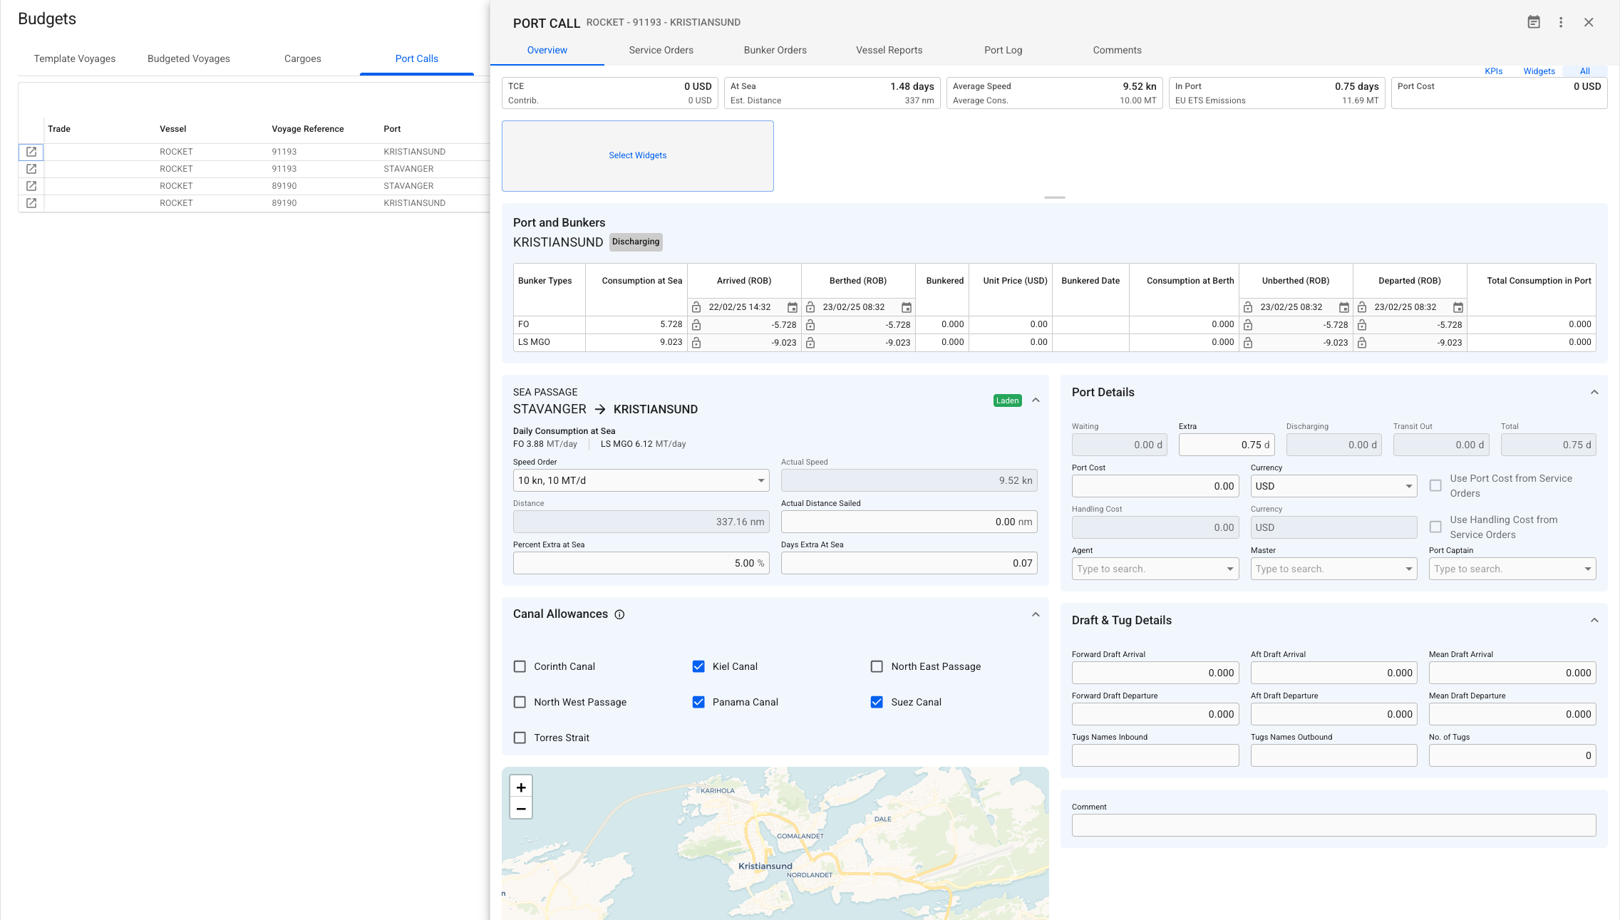Click the Arrived (ROB) date calendar picker

coord(792,307)
